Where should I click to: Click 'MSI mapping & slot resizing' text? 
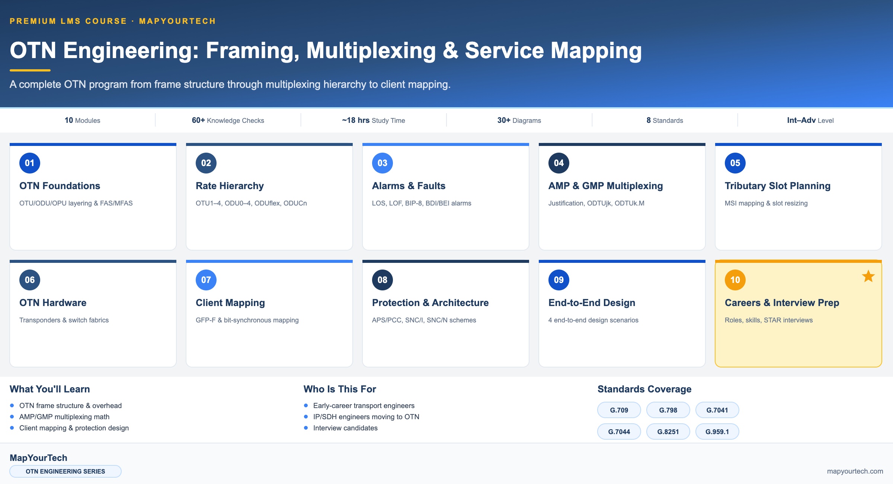(x=766, y=203)
